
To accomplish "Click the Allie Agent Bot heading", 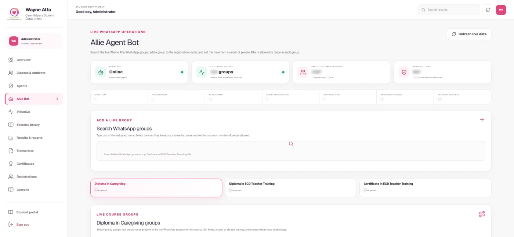I will [x=115, y=43].
